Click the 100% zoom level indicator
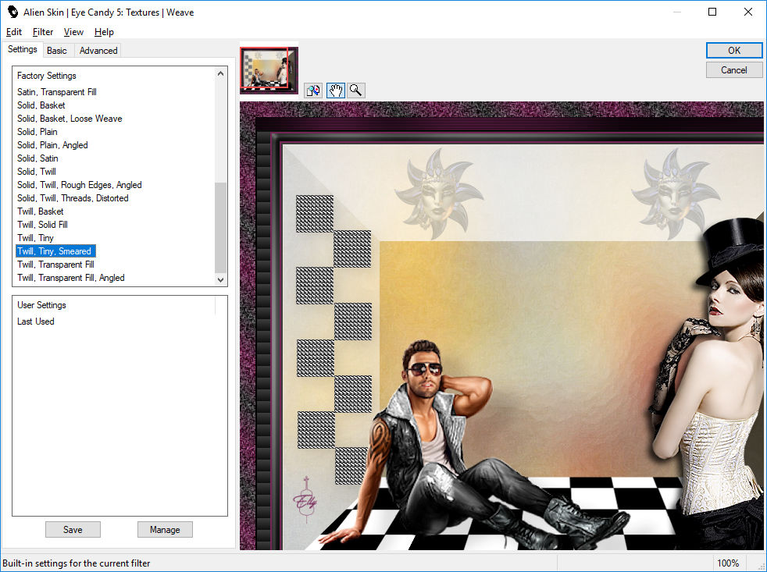 728,563
